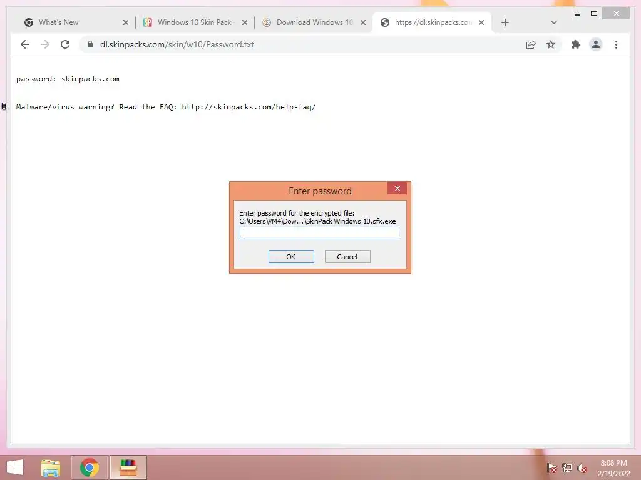
Task: Open the Extensions puzzle icon
Action: [x=576, y=44]
